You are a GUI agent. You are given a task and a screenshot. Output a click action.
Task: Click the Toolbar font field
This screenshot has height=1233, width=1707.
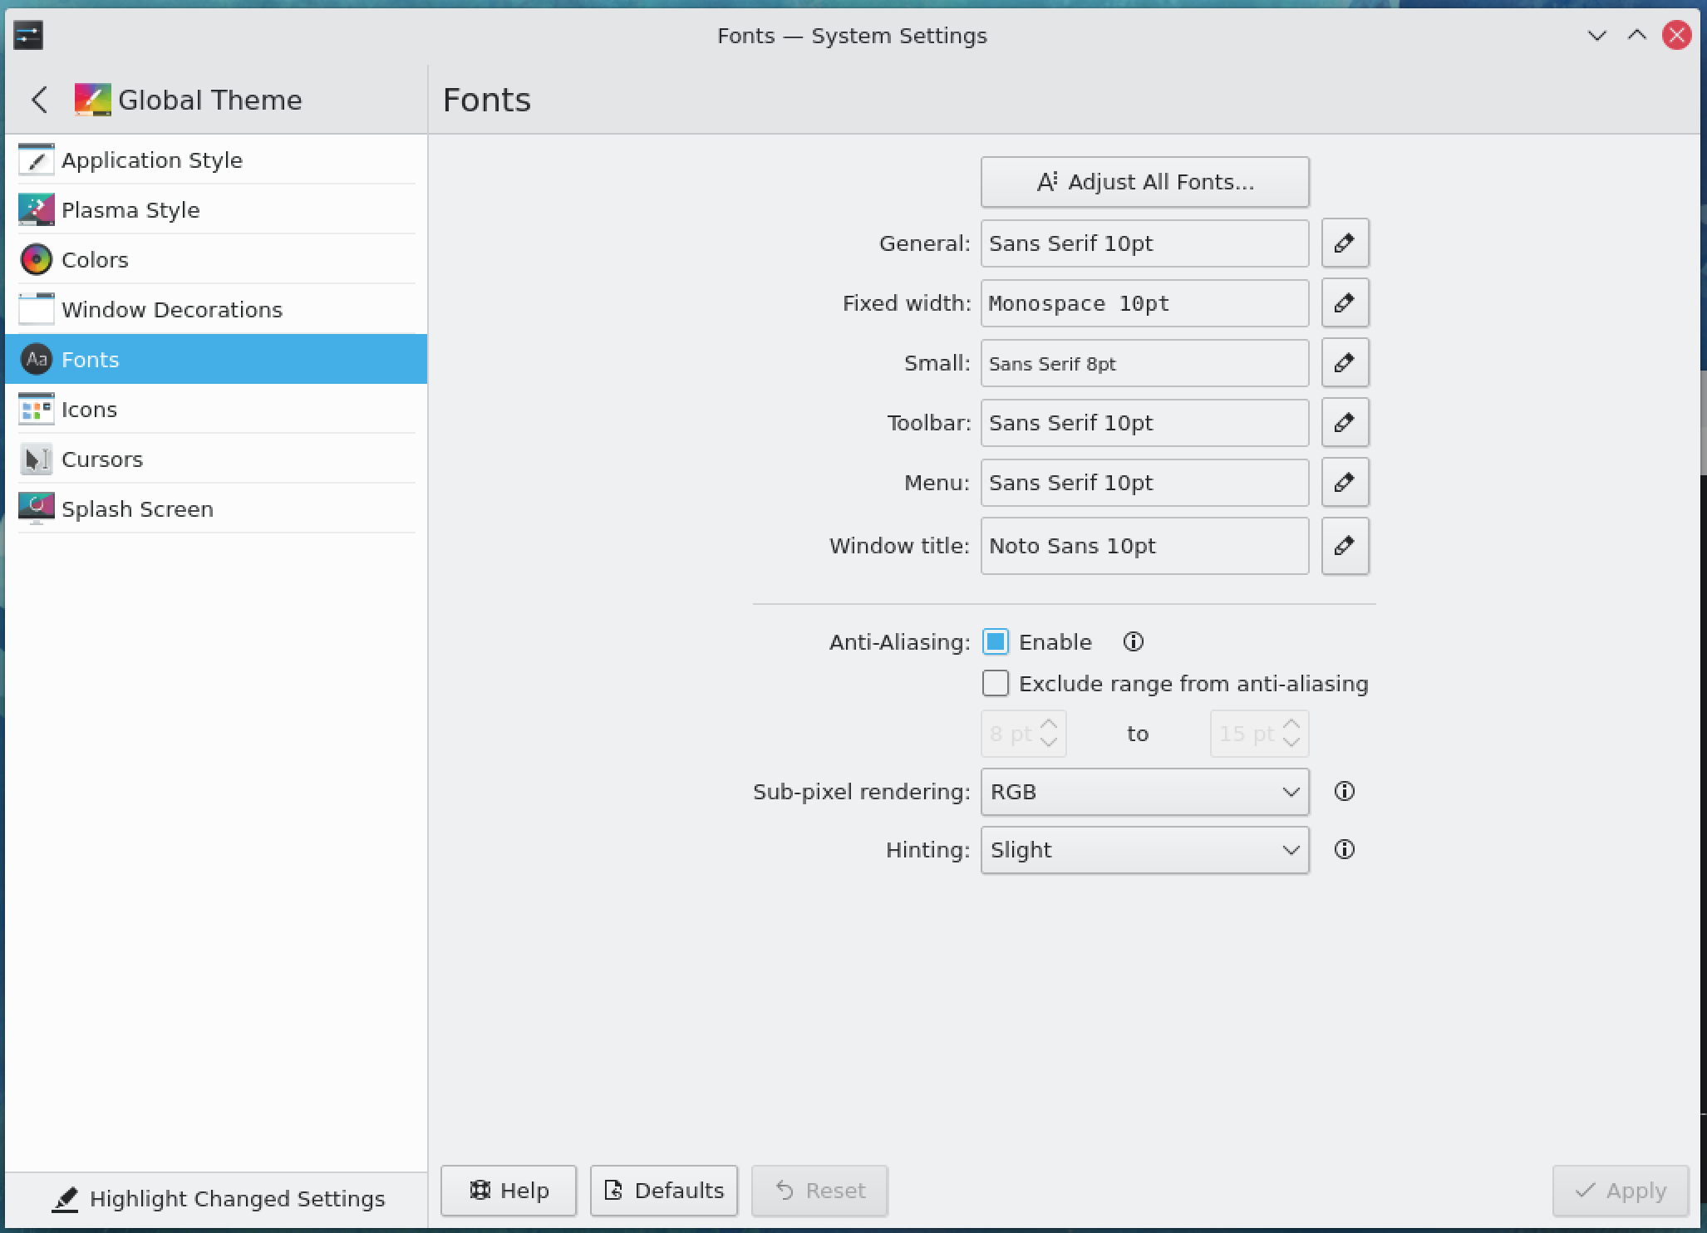[1145, 423]
